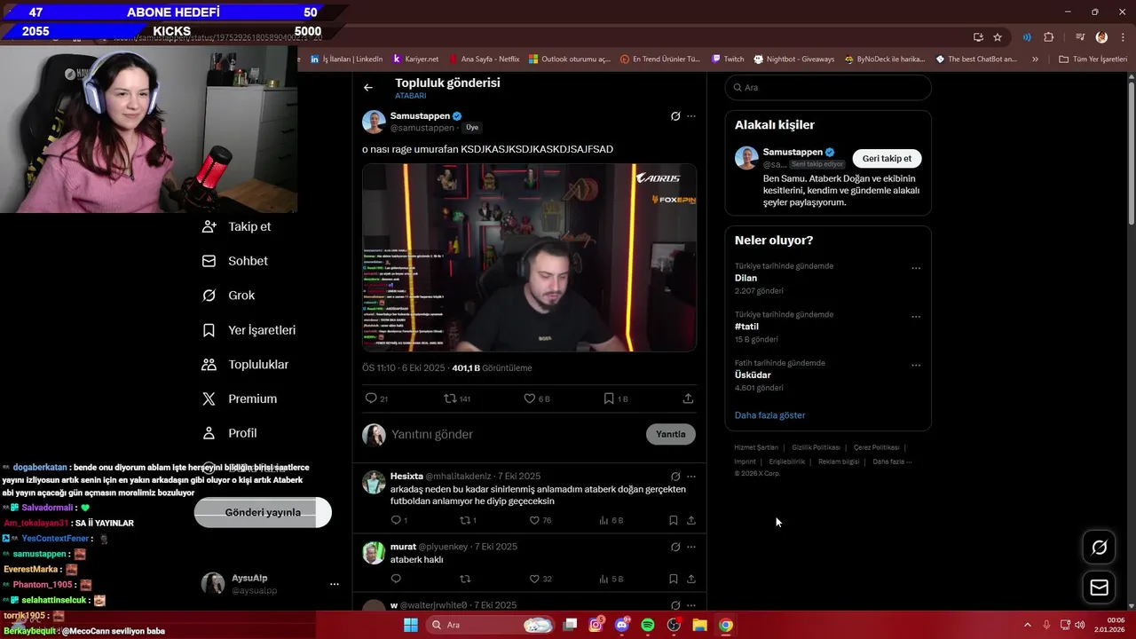Click the Daha fazla göster link
1136x639 pixels.
tap(769, 415)
